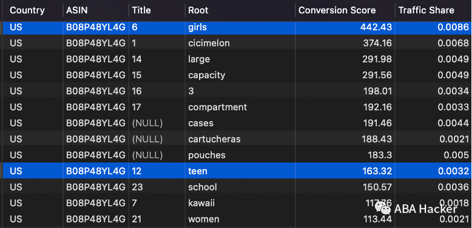Screen dimensions: 472x228
Task: Select the 'cicimelon' root cell
Action: click(x=209, y=43)
